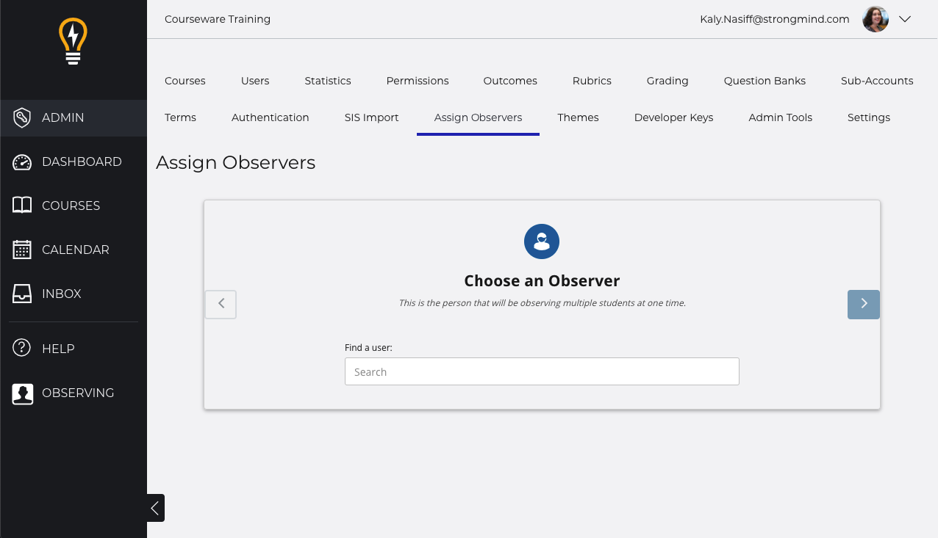Click the Find a user search field
This screenshot has width=938, height=538.
541,372
